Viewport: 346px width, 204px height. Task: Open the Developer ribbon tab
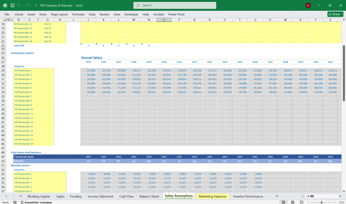click(x=131, y=14)
